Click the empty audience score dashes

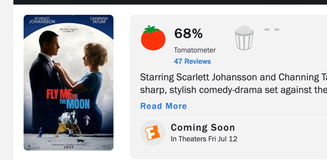click(x=272, y=30)
